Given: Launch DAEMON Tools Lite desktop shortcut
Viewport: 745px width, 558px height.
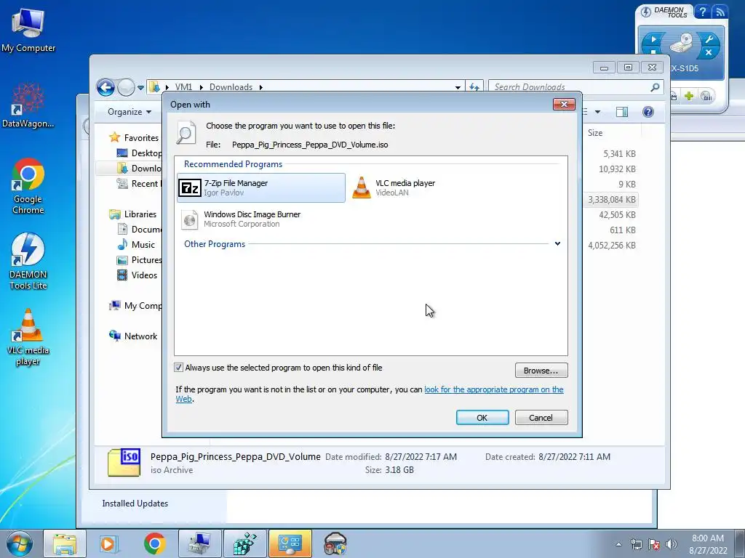Looking at the screenshot, I should 28,262.
